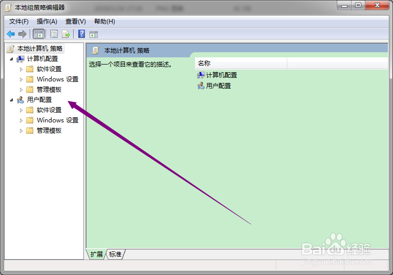Select 软件设置 label under 用户配置
Image resolution: width=393 pixels, height=275 pixels.
[x=49, y=110]
